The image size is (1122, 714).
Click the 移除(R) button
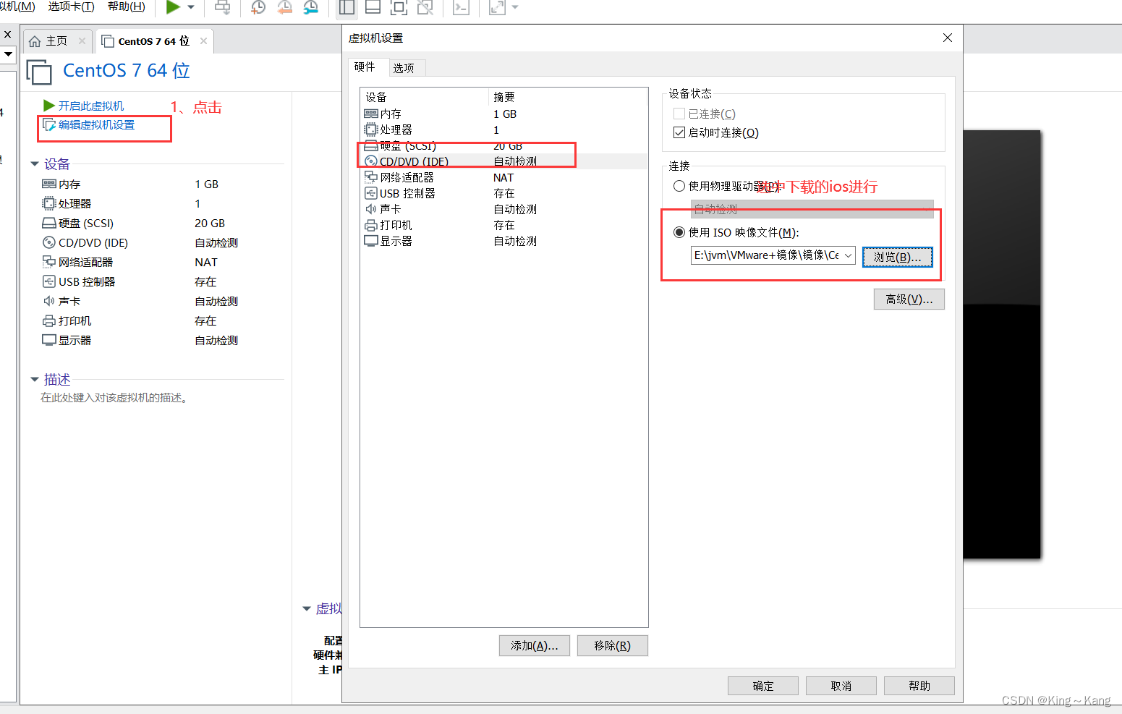pos(613,645)
